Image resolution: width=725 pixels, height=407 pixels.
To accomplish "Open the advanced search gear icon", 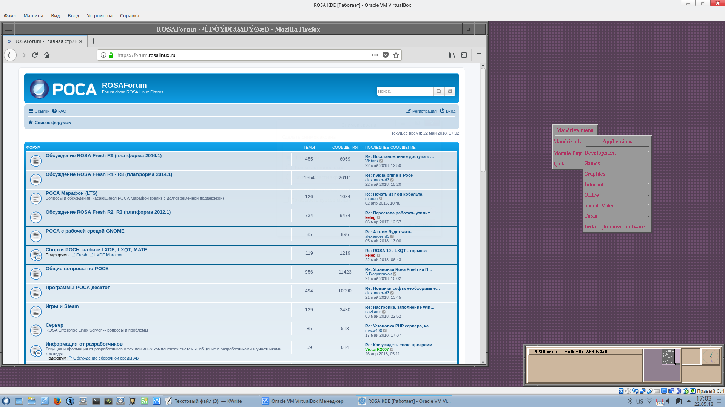I will point(450,91).
